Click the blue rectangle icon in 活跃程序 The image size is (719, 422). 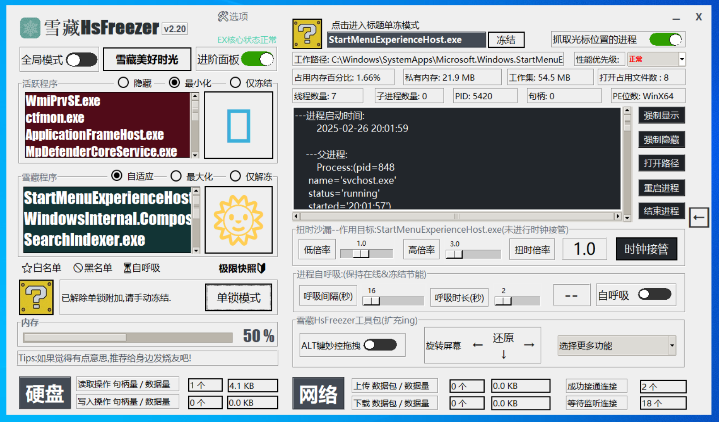tap(238, 126)
